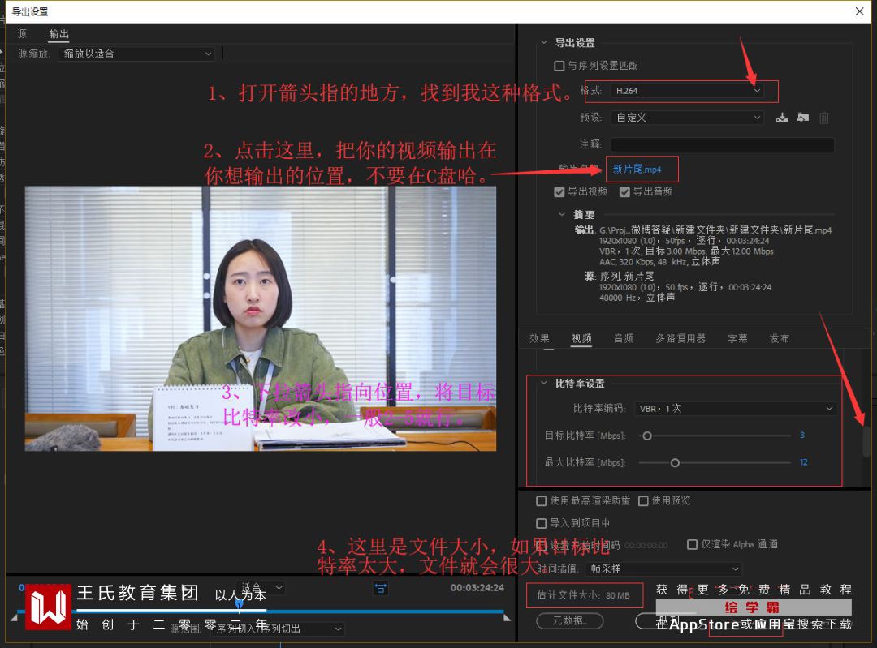Click the timeline out point marker
Viewport: 877px width, 648px height.
coord(508,617)
